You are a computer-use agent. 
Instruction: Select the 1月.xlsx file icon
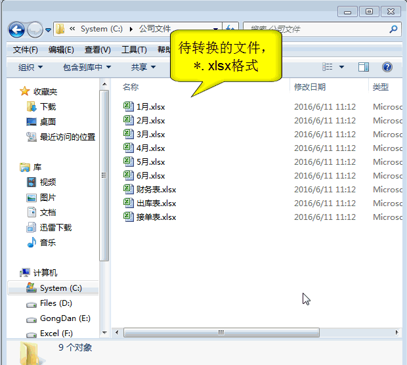pyautogui.click(x=129, y=106)
